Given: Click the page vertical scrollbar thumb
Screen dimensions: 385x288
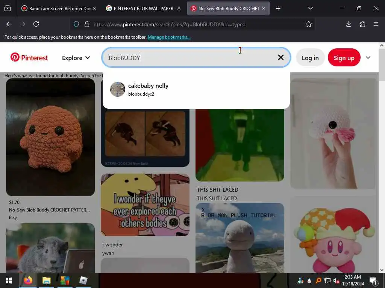Looking at the screenshot, I should coord(382,64).
